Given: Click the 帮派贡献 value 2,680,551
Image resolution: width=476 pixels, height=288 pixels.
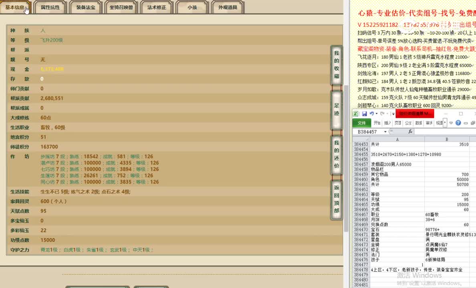Looking at the screenshot, I should [x=52, y=98].
